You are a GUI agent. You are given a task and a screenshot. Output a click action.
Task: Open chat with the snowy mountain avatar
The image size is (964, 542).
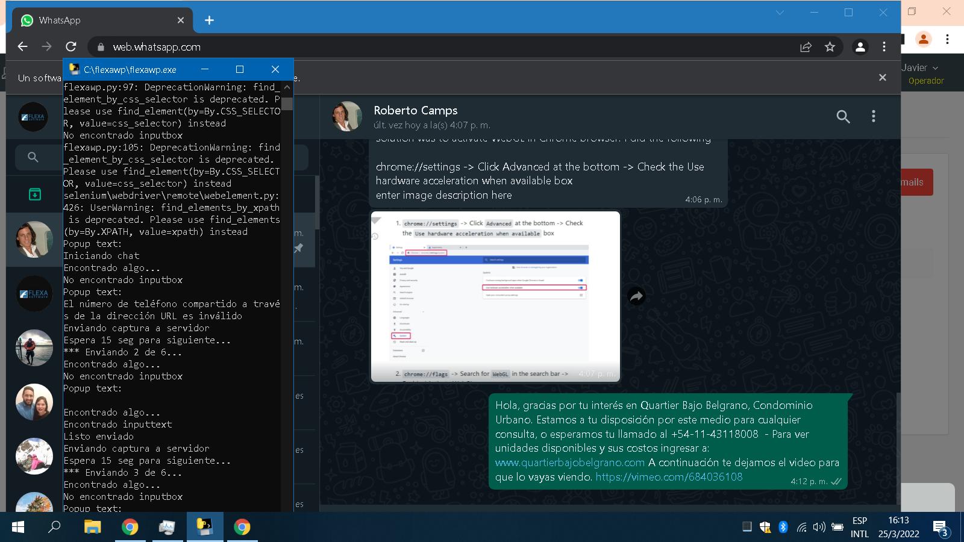coord(34,456)
